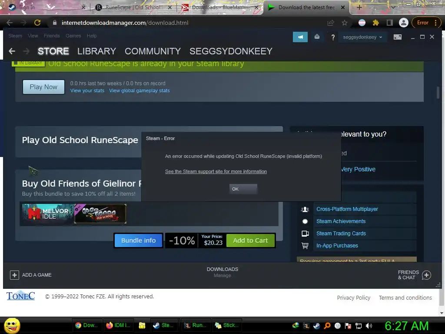445x334 pixels.
Task: Click OK in Steam Error dialog
Action: tap(243, 189)
